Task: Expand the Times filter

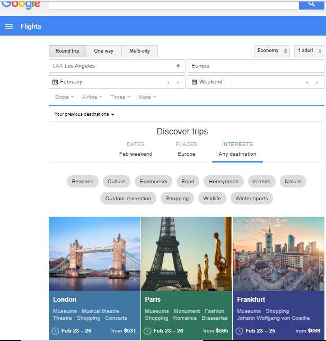Action: pyautogui.click(x=120, y=97)
